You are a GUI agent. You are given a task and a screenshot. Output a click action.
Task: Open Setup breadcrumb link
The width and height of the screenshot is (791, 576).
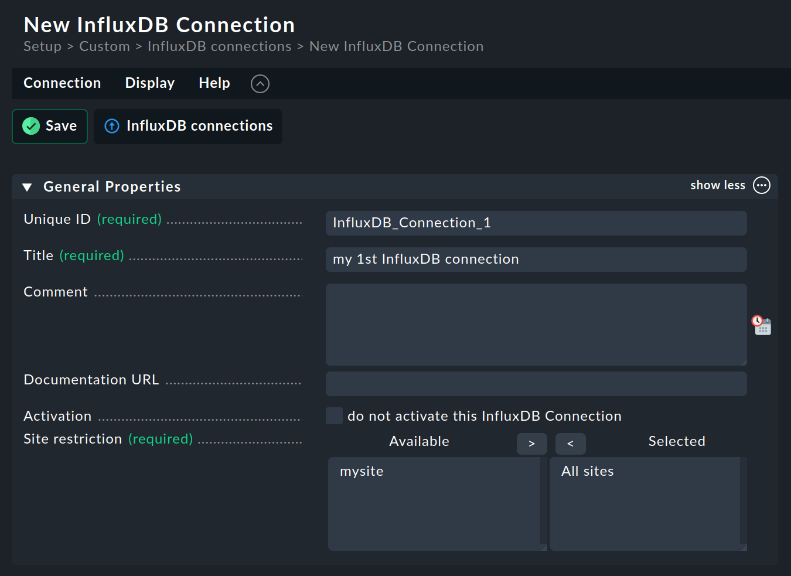point(42,46)
